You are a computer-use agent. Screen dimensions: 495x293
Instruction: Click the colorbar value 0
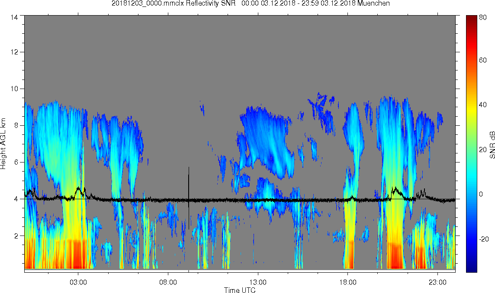pyautogui.click(x=481, y=194)
